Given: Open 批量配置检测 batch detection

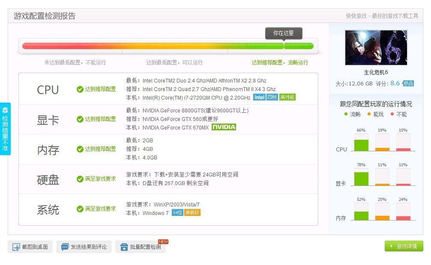Looking at the screenshot, I should [x=141, y=247].
